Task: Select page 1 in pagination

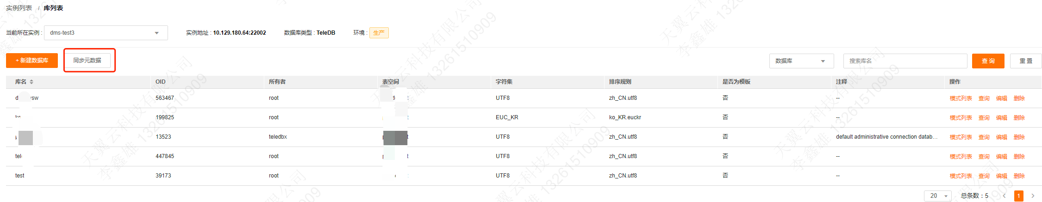Action: [x=1018, y=196]
